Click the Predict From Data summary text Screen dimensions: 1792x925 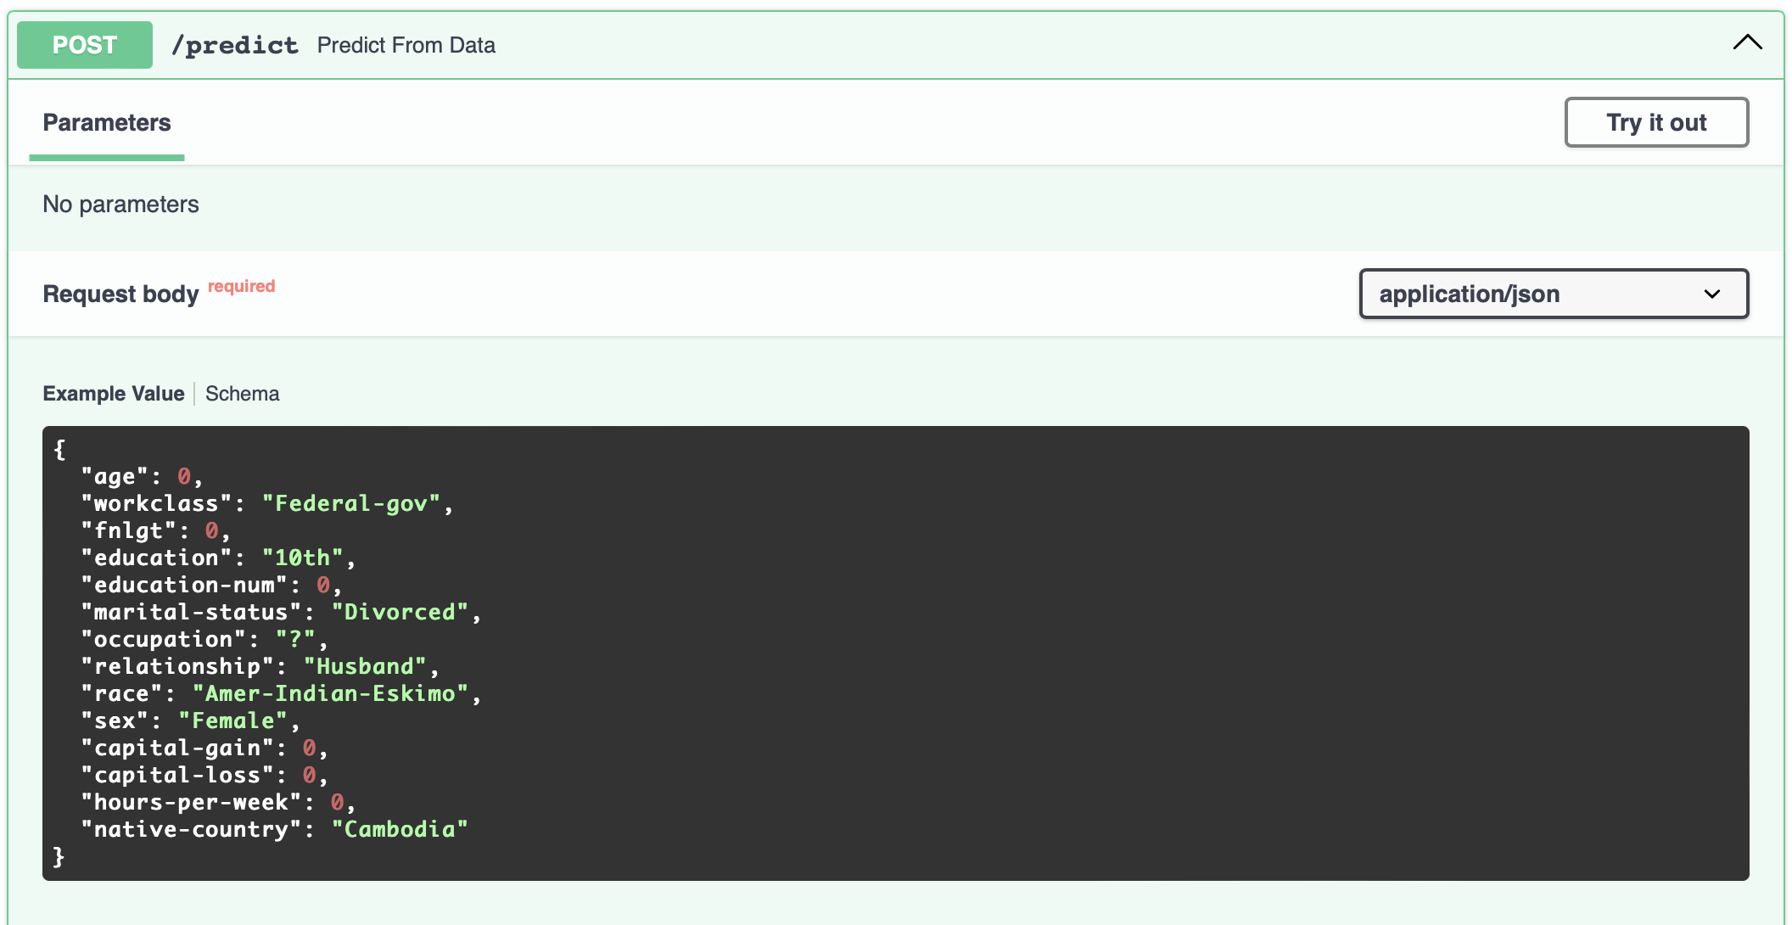pos(406,45)
